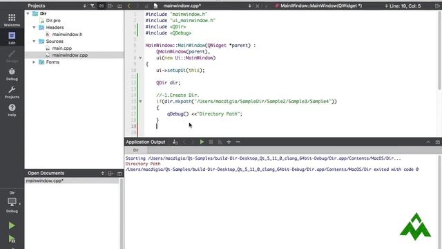Screen dimensions: 442x249
Task: Open the Help mode
Action: (12, 110)
